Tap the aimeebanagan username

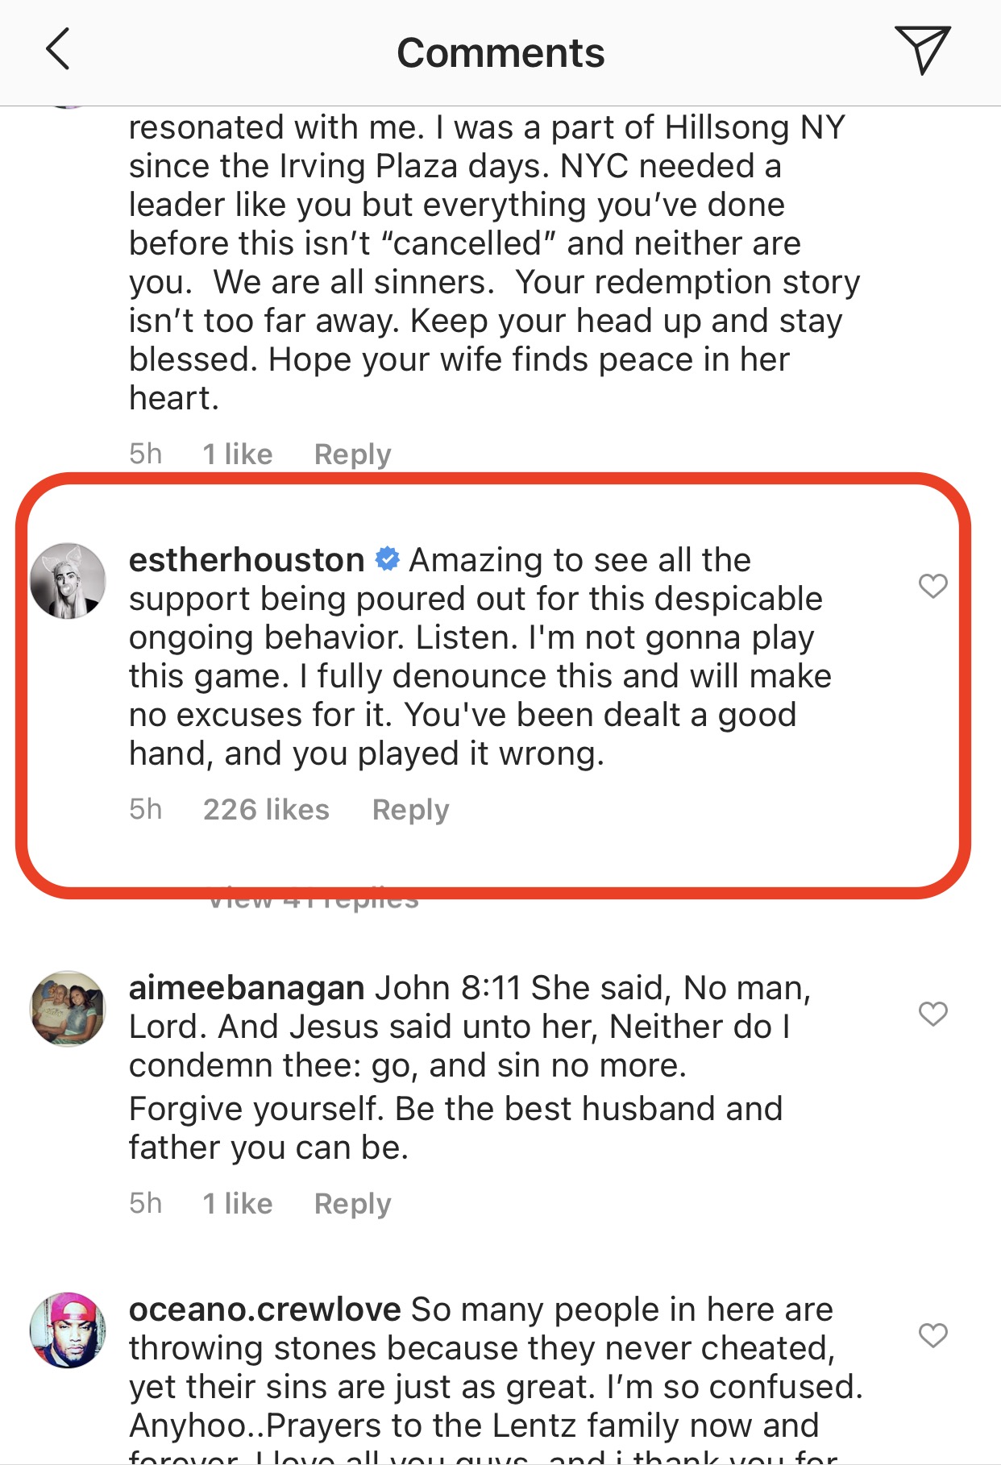[247, 988]
